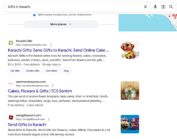Click the Karachi Gifts result thumbnail
177x139 pixels.
click(130, 50)
